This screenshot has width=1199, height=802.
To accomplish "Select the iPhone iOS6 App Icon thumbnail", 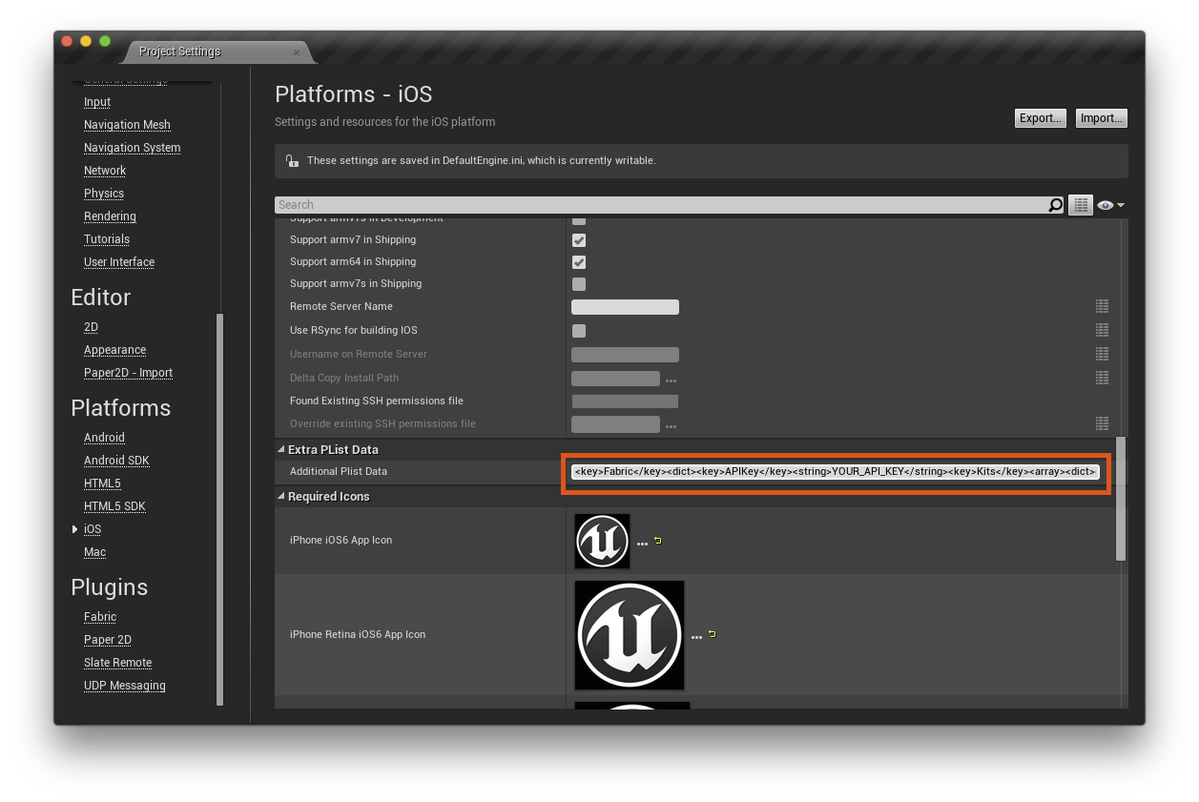I will coord(602,542).
